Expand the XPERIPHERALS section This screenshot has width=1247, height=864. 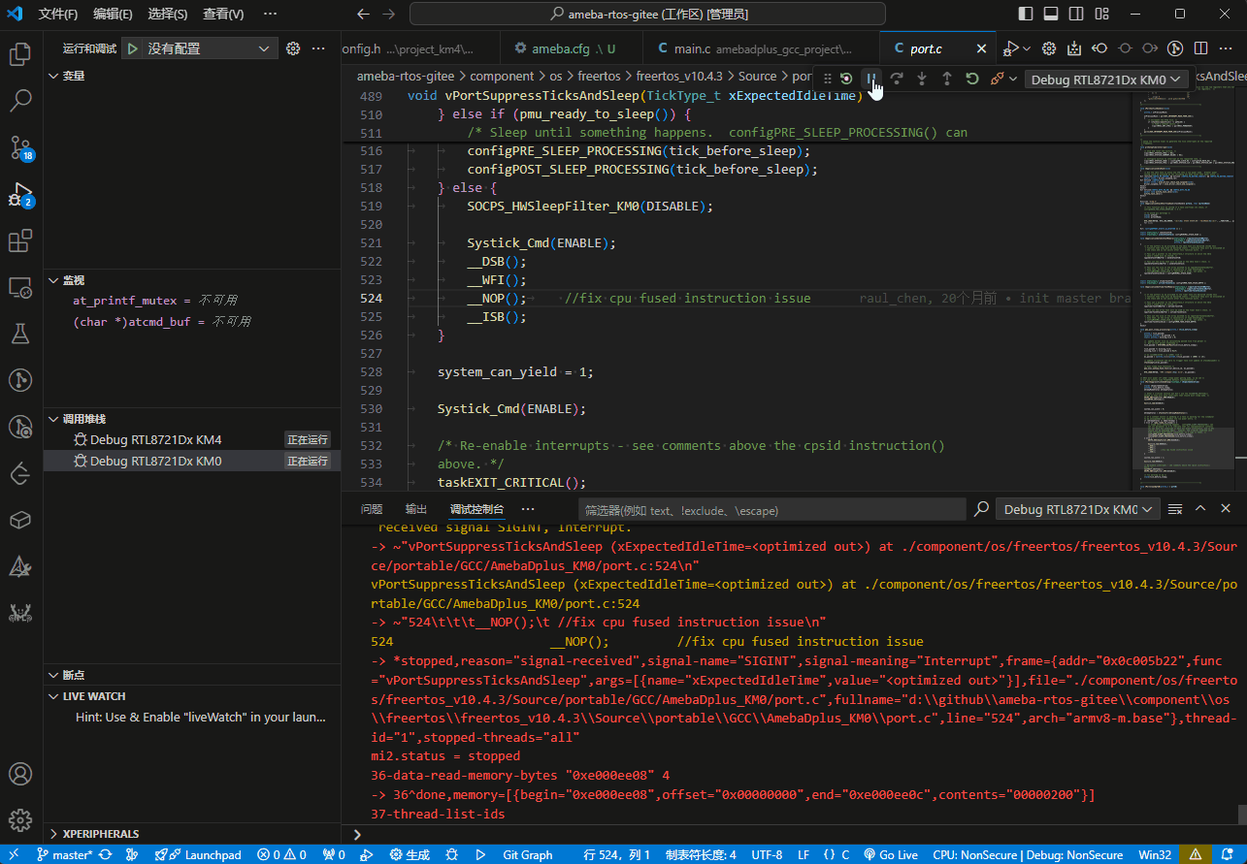coord(100,834)
